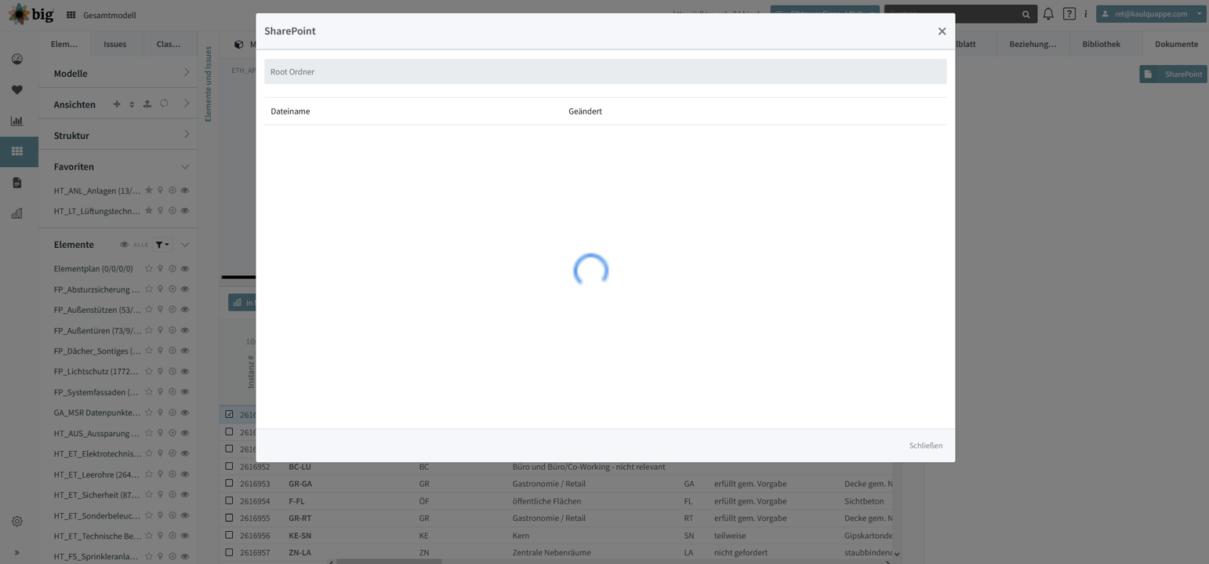Open the filter dropdown in Elemente header
The width and height of the screenshot is (1209, 564).
tap(162, 245)
